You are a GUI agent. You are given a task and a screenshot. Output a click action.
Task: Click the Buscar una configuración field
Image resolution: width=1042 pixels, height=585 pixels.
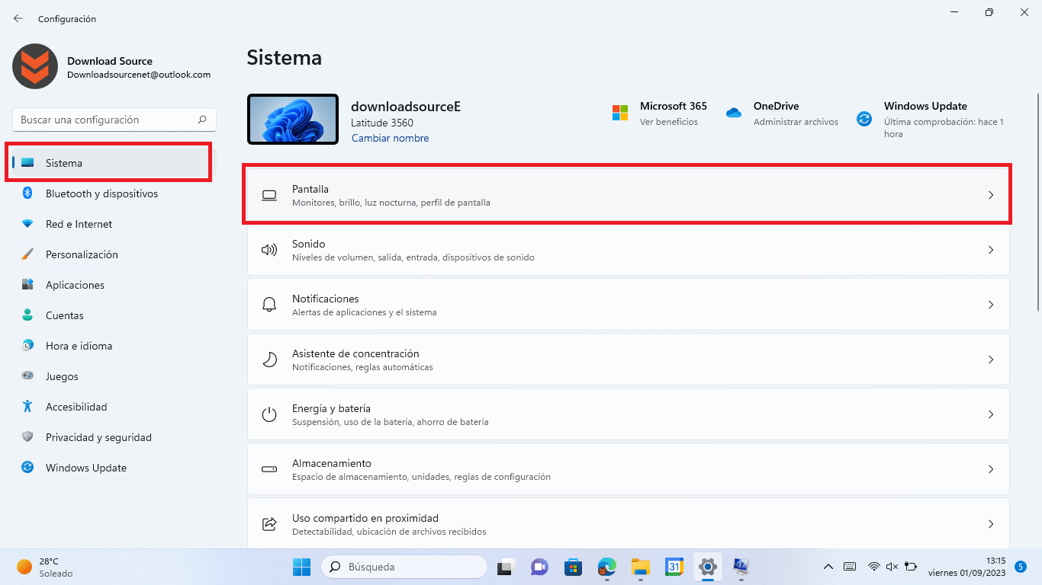[114, 120]
